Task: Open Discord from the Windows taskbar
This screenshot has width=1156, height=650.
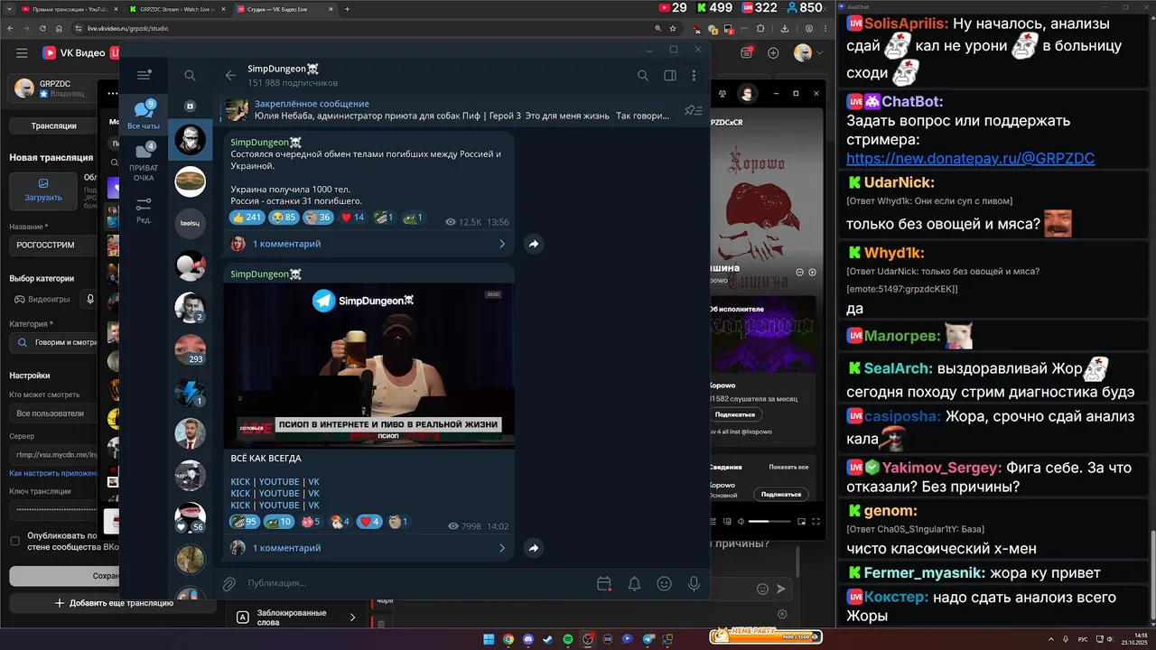Action: [528, 639]
